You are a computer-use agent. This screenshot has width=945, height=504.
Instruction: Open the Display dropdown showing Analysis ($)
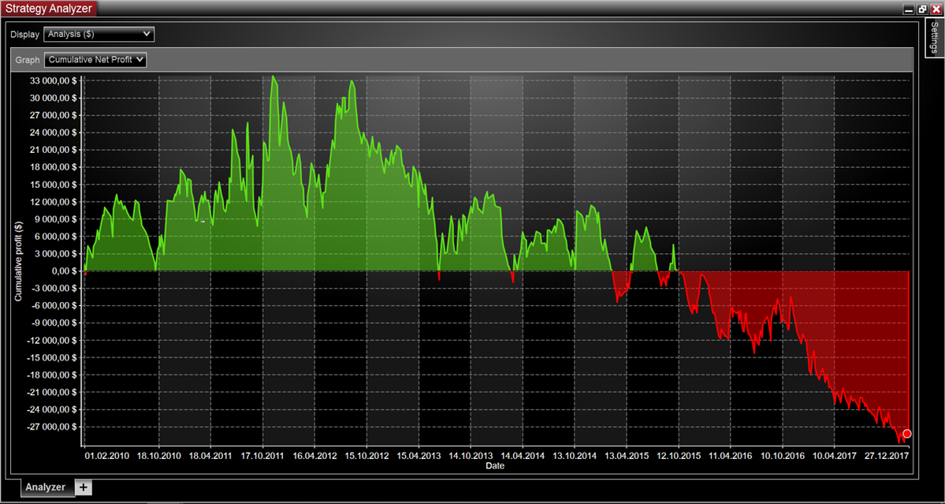coord(99,35)
